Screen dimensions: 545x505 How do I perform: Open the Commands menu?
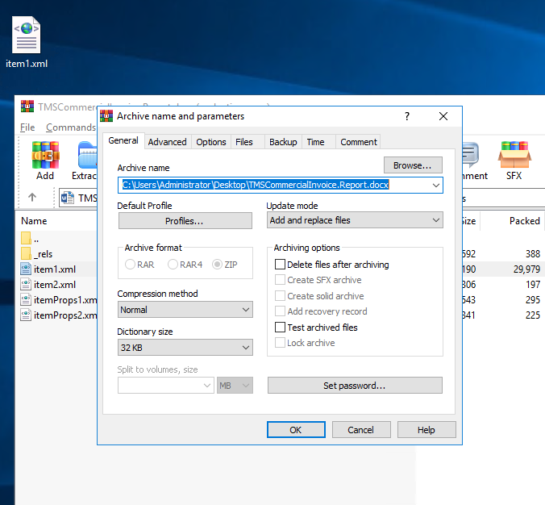[71, 127]
